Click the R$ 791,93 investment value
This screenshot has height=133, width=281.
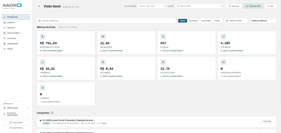(48, 43)
